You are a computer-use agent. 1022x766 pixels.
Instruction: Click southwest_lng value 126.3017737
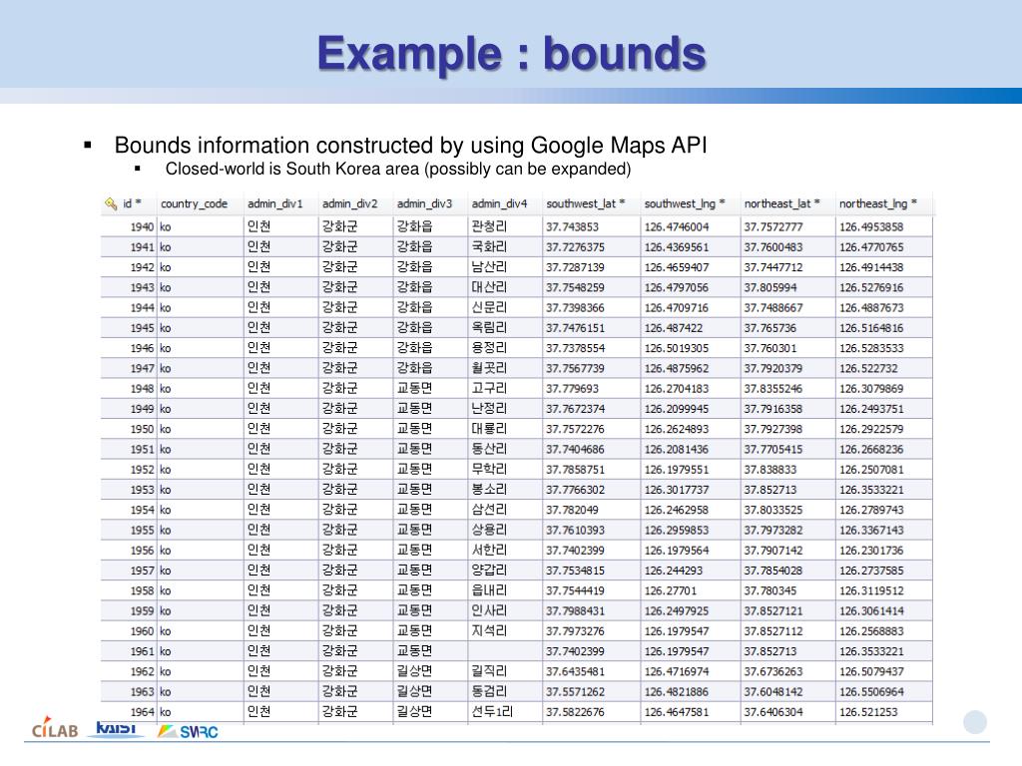pyautogui.click(x=677, y=490)
